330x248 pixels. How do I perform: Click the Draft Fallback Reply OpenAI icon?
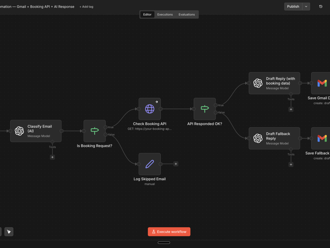point(258,138)
